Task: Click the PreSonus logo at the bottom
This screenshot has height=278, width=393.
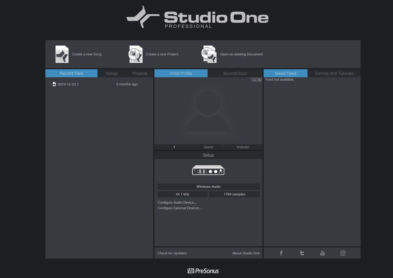Action: (203, 271)
